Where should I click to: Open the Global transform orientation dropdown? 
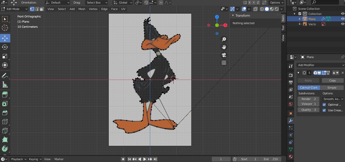point(123,3)
